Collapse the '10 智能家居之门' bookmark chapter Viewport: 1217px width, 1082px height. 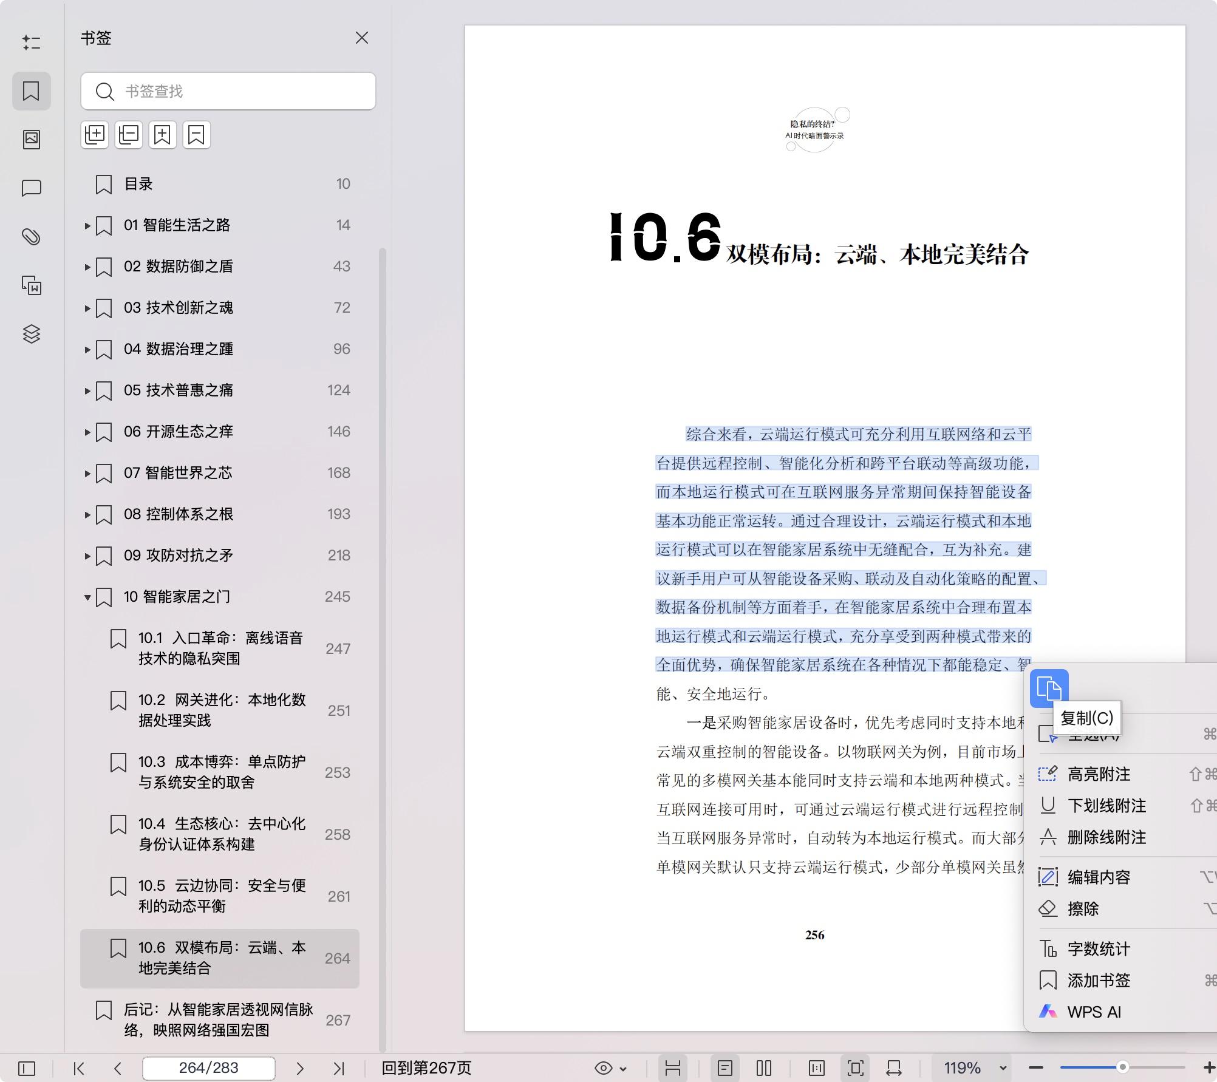click(86, 597)
